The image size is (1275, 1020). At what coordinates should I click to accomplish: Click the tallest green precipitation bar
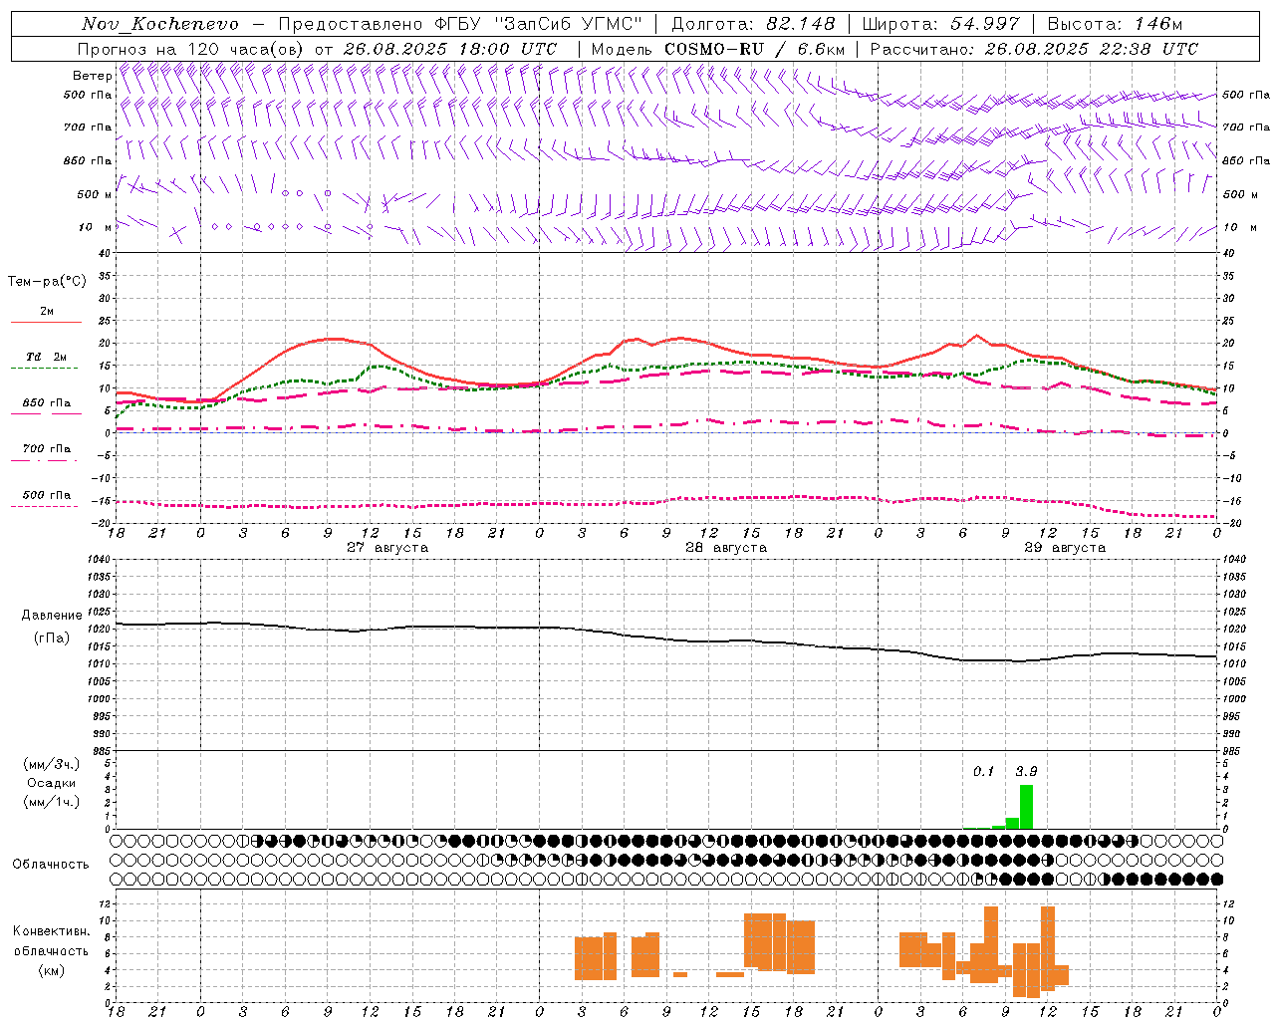[1026, 807]
